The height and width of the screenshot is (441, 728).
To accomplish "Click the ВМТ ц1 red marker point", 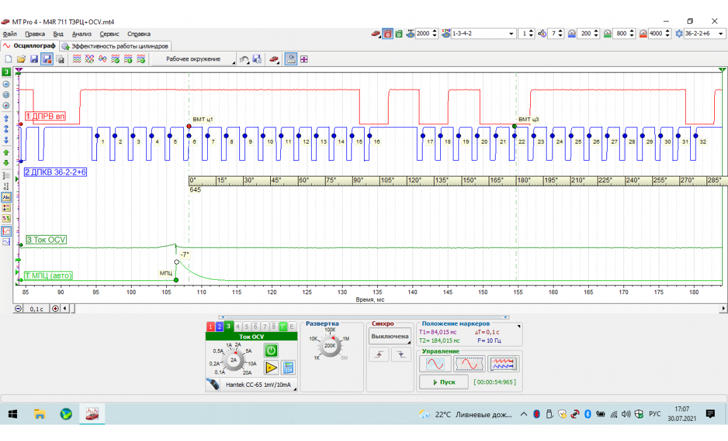I will tap(189, 127).
